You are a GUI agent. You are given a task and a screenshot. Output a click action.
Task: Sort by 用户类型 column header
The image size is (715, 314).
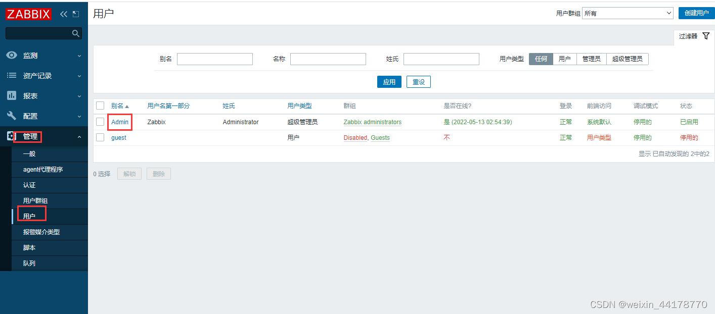click(300, 106)
